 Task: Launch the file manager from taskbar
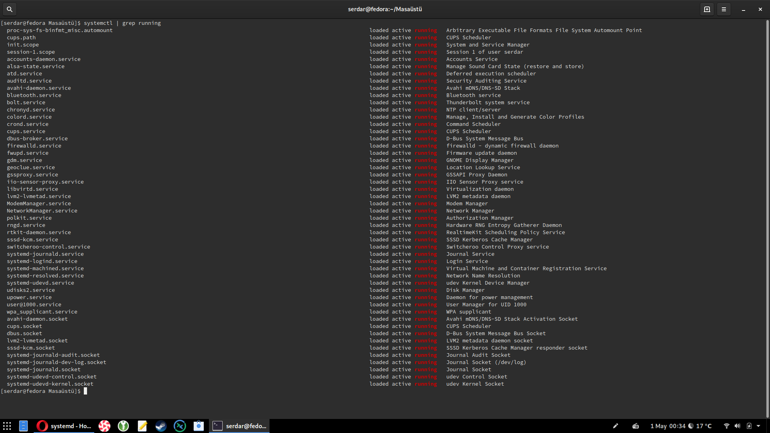pos(24,426)
